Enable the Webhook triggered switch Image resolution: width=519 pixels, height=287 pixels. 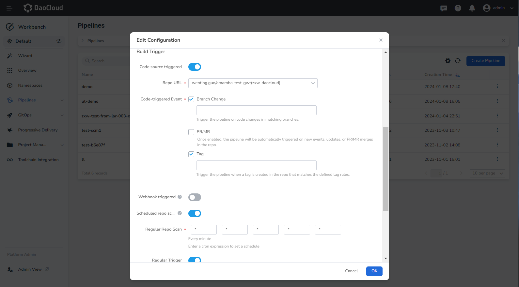(x=195, y=197)
